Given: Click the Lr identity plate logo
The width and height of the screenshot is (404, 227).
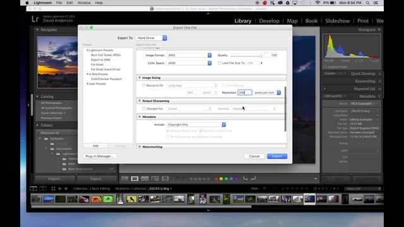Looking at the screenshot, I should (35, 19).
